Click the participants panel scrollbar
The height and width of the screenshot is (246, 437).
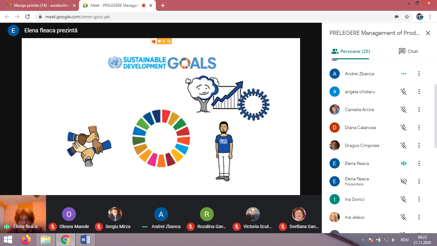[435, 116]
